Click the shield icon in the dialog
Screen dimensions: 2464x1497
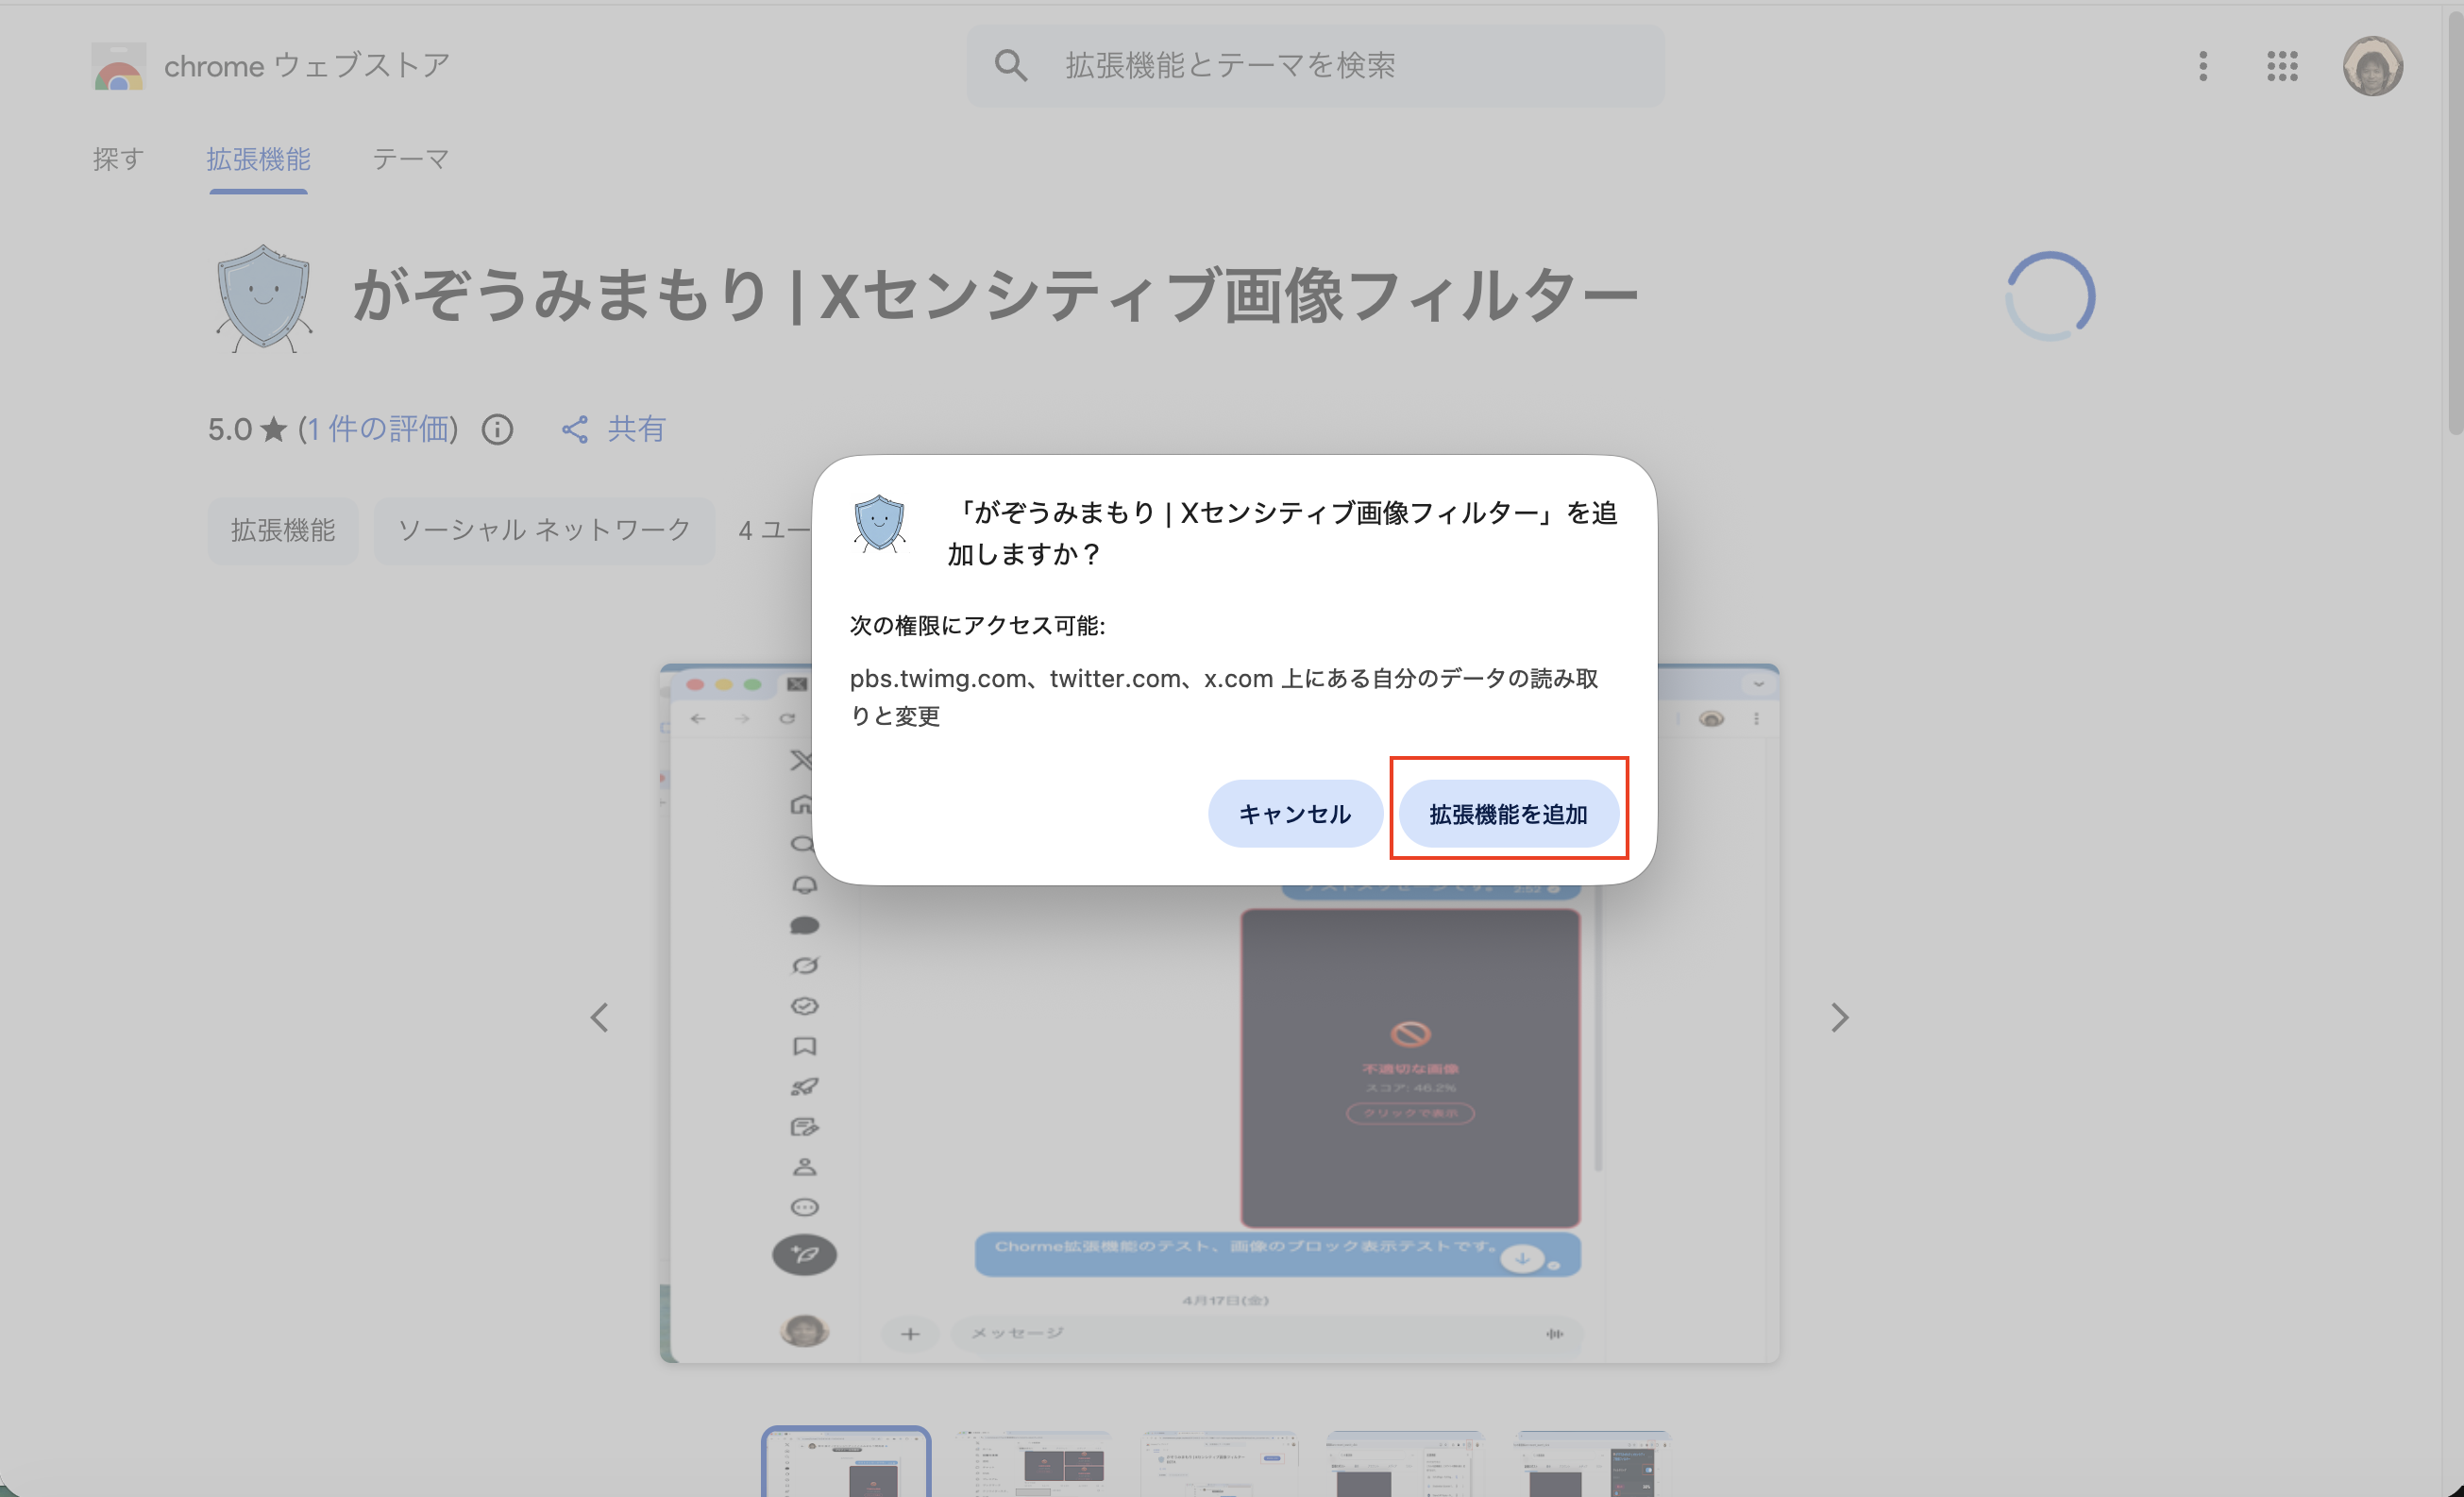(x=879, y=523)
